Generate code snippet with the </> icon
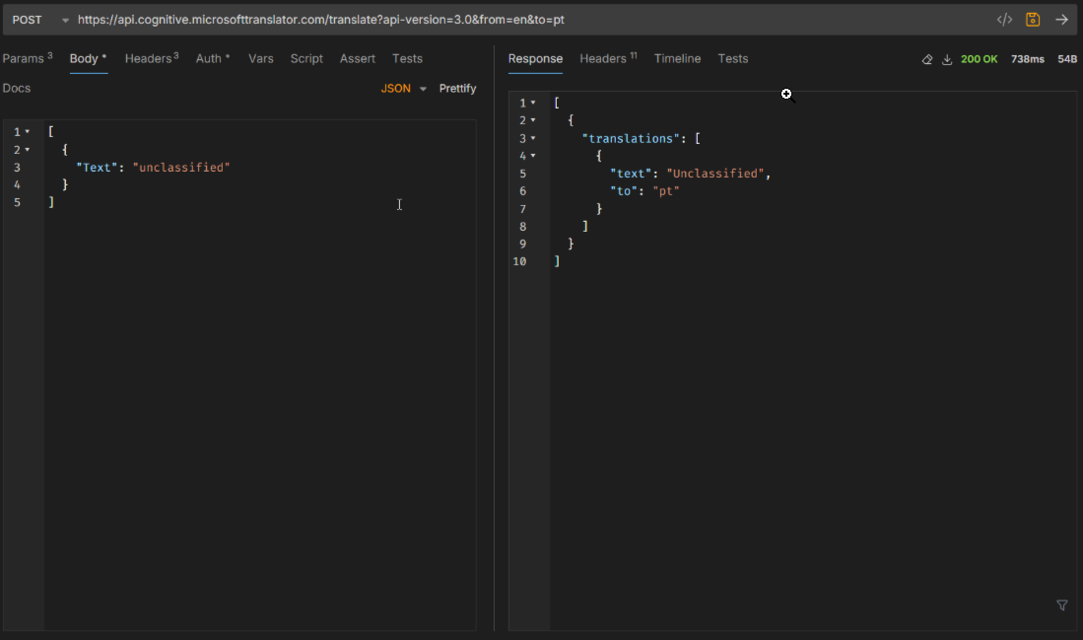1083x640 pixels. 1004,19
